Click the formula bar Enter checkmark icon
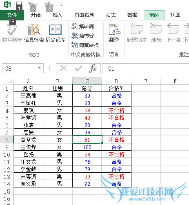This screenshot has height=205, width=189. (x=78, y=68)
